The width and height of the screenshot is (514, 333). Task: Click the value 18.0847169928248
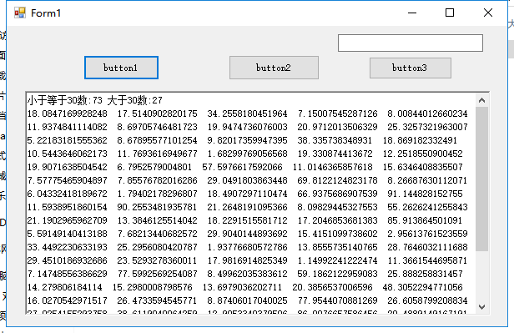[68, 114]
